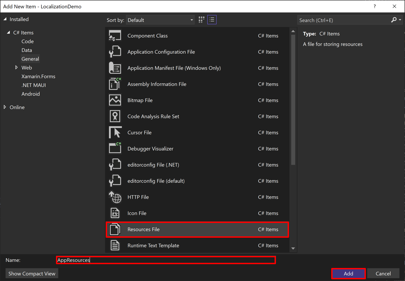The image size is (405, 281).
Task: Click the HTTP File globe icon
Action: coord(115,197)
